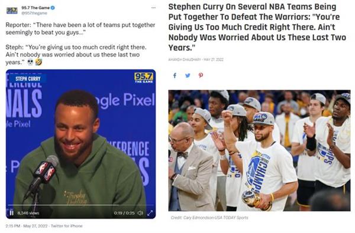Click the 8,346 views counter
The width and height of the screenshot is (355, 233).
click(x=28, y=213)
